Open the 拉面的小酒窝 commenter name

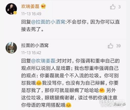pos(35,45)
